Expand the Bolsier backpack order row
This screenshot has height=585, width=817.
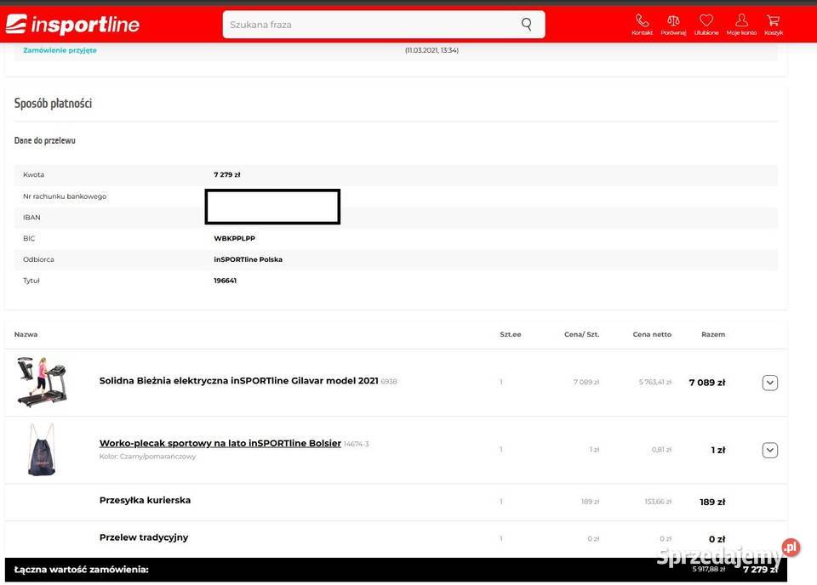(x=769, y=450)
